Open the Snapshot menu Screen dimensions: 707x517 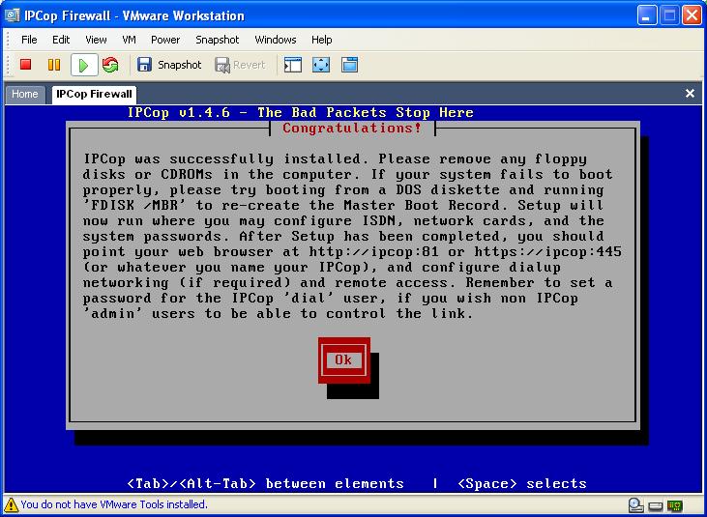[x=217, y=40]
